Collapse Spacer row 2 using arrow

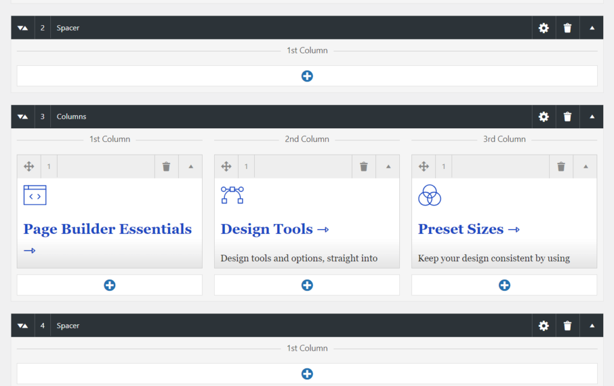[592, 28]
